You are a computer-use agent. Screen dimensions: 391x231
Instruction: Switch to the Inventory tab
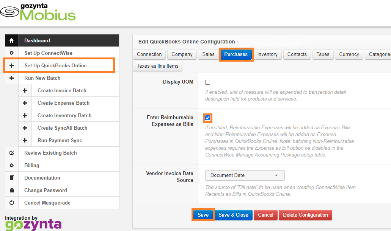[267, 54]
